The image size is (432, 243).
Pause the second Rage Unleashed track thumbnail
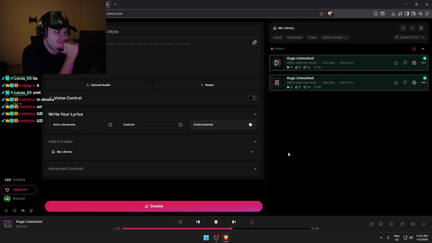coord(277,83)
